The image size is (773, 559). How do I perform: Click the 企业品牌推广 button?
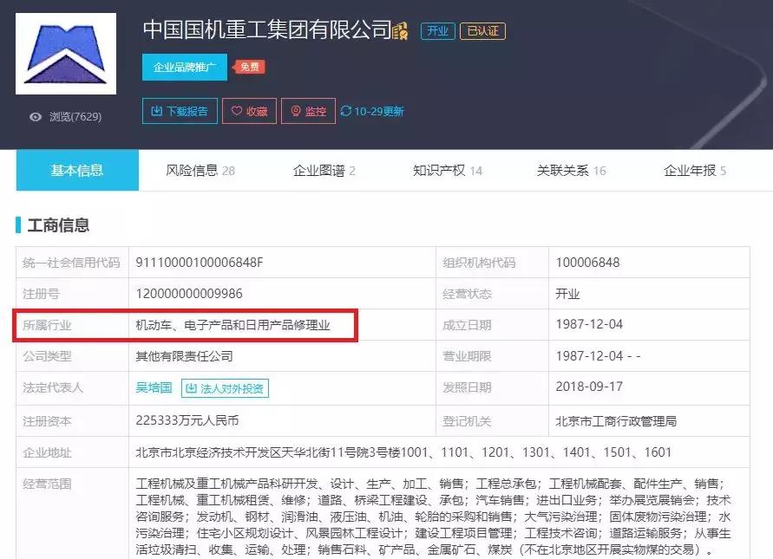pos(183,67)
